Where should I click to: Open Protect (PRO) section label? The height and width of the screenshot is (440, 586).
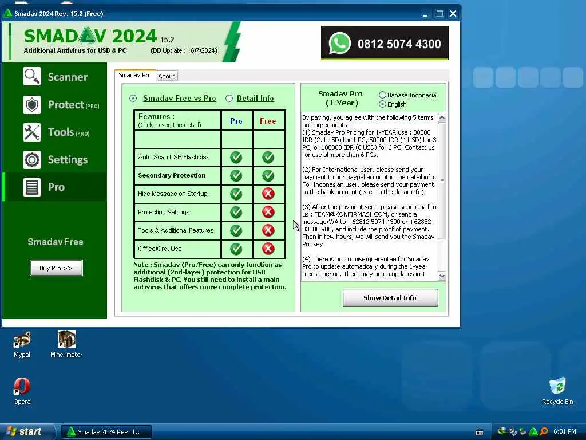pyautogui.click(x=74, y=105)
